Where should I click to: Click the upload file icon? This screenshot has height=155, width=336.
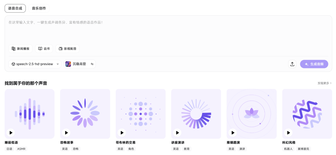292,64
